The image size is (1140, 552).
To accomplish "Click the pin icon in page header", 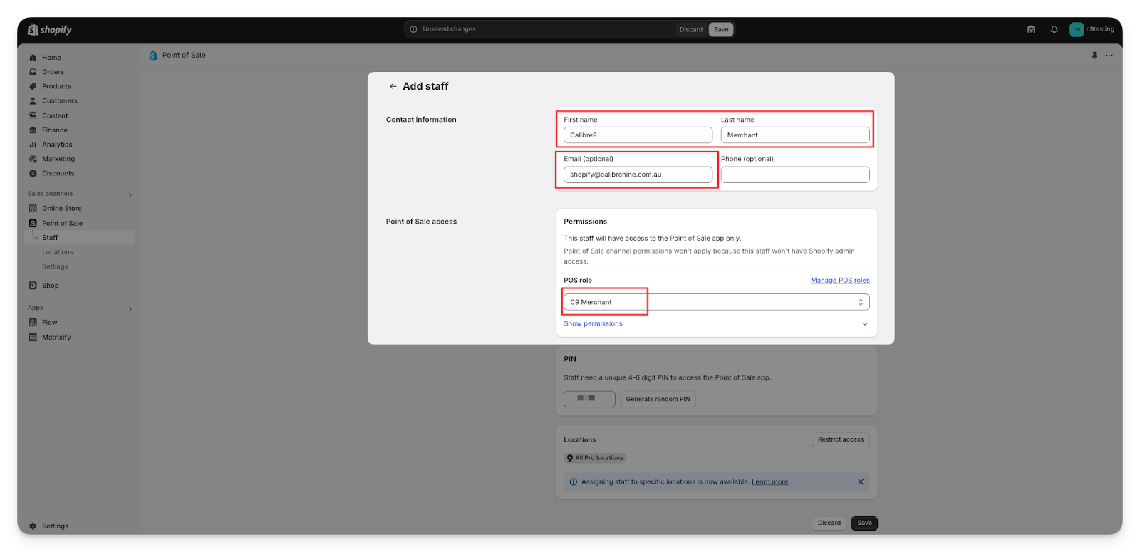I will [x=1094, y=55].
